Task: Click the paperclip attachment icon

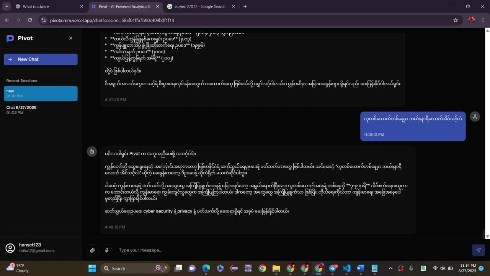Action: 92,250
